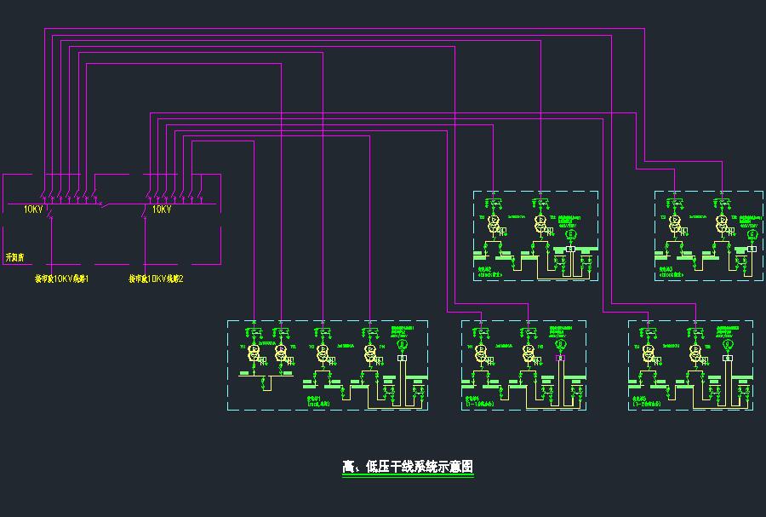Screen dimensions: 766x517
Task: Select the generator symbol in the upper-right substation
Action: coord(752,234)
